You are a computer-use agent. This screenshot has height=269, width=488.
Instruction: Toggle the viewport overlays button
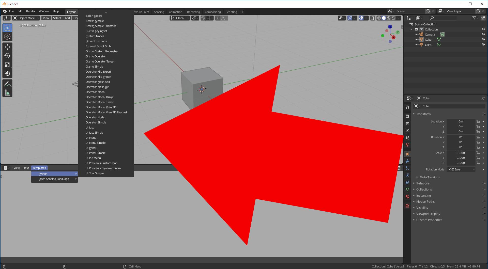(361, 18)
